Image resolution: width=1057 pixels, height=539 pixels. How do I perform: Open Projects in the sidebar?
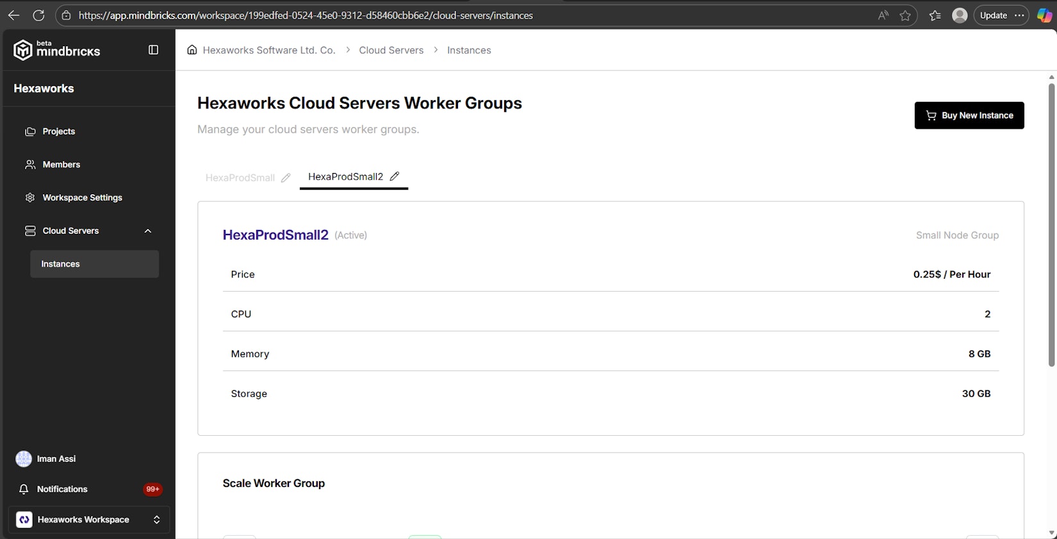tap(58, 131)
